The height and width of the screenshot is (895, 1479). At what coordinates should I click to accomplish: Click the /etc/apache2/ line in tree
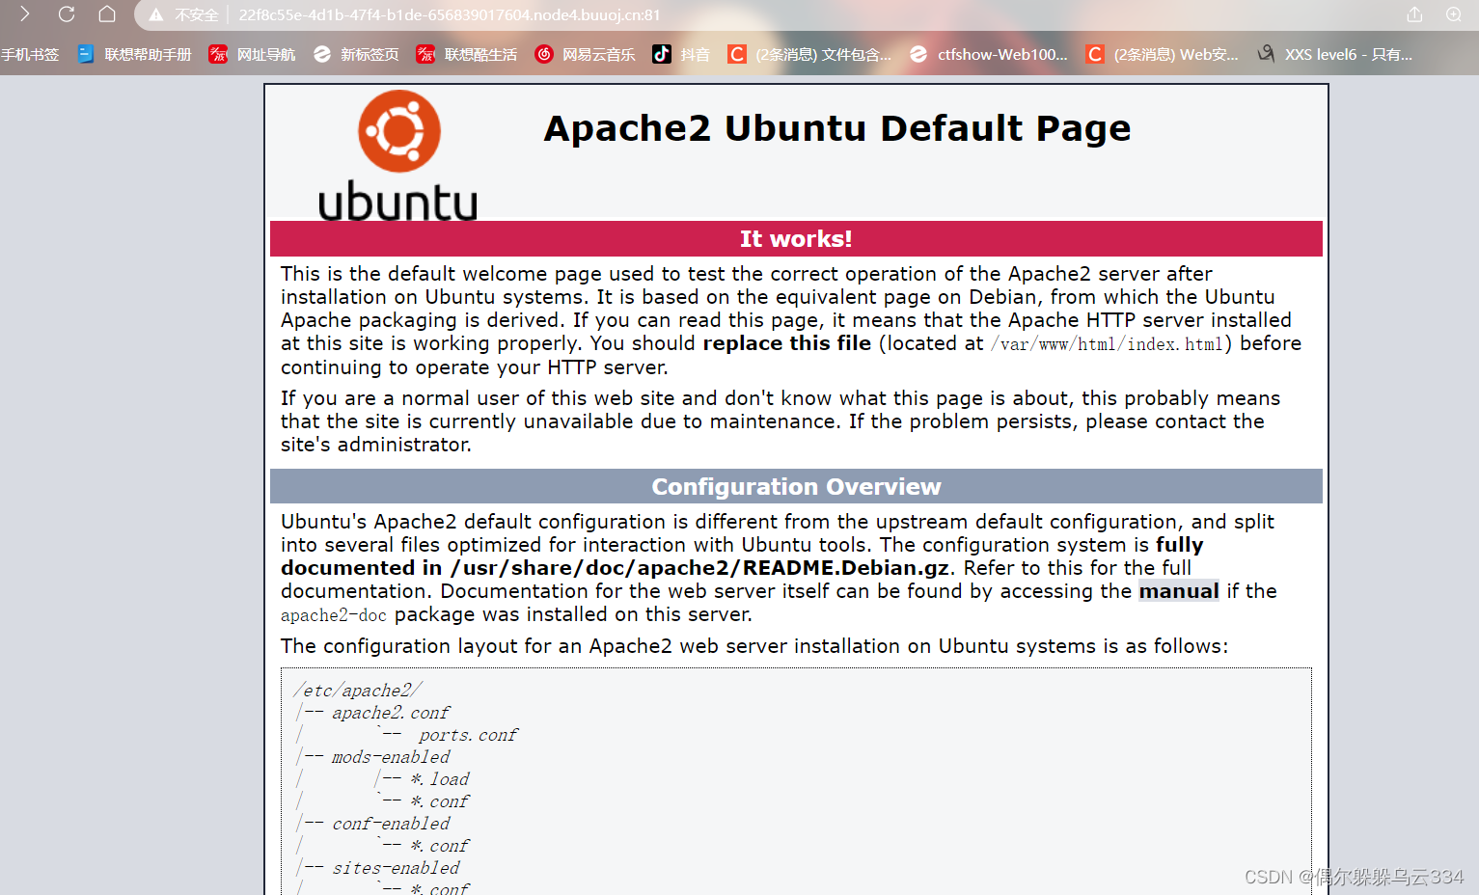tap(358, 691)
